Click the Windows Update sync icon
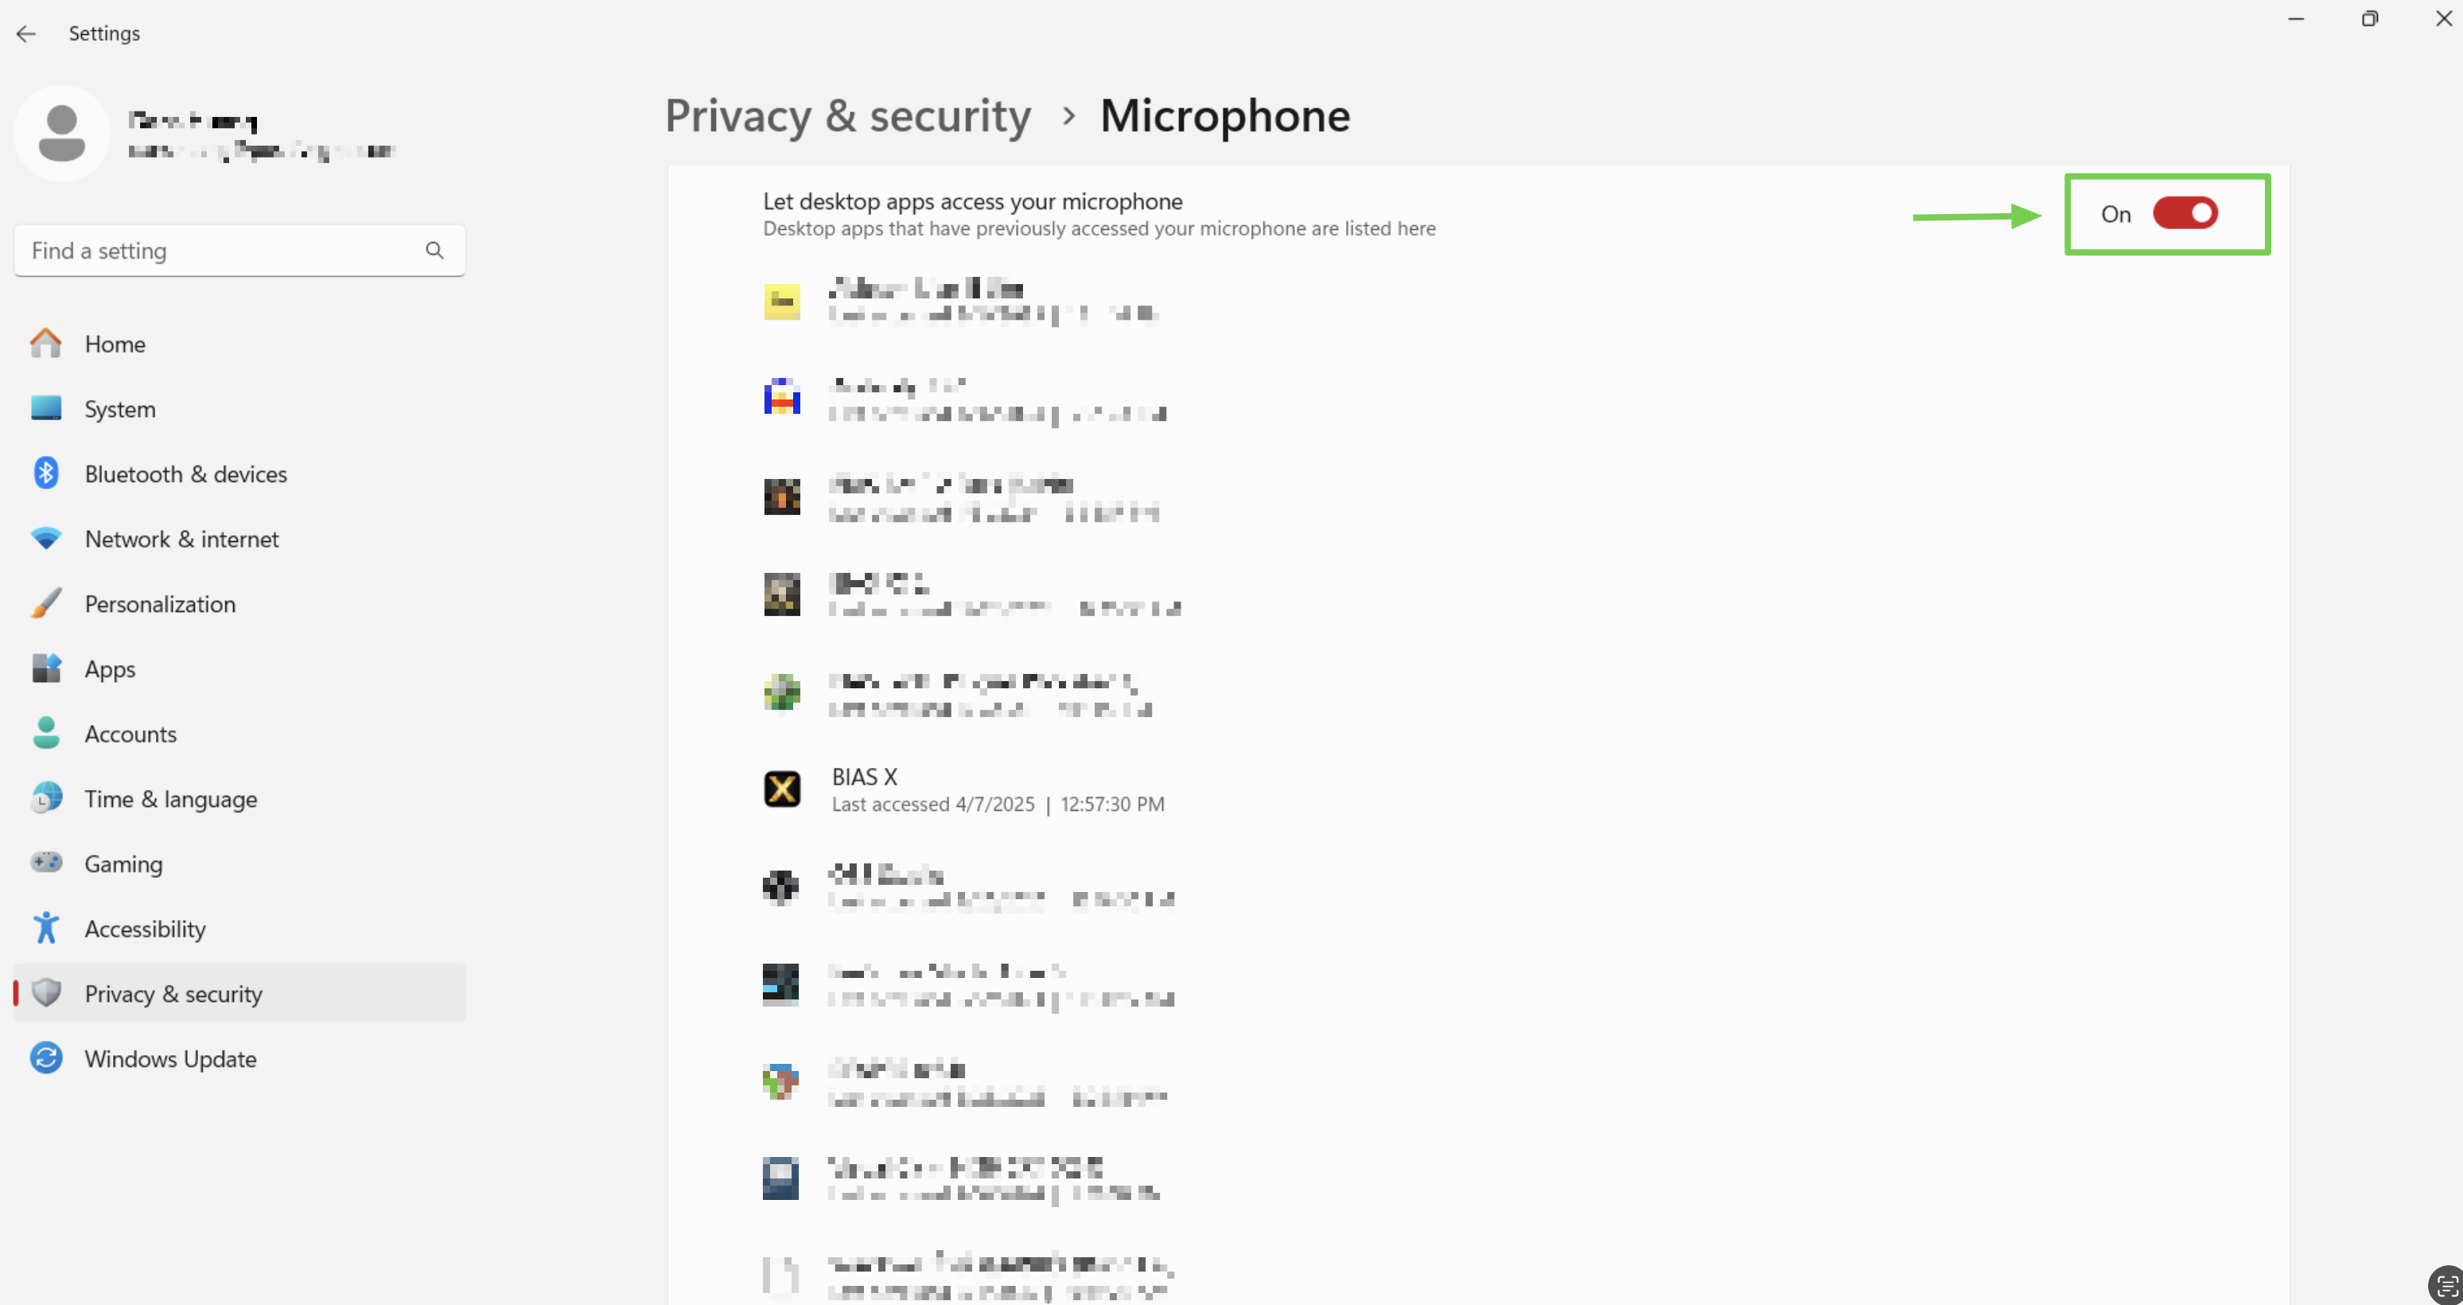Screen dimensions: 2463x1305 [46, 1058]
